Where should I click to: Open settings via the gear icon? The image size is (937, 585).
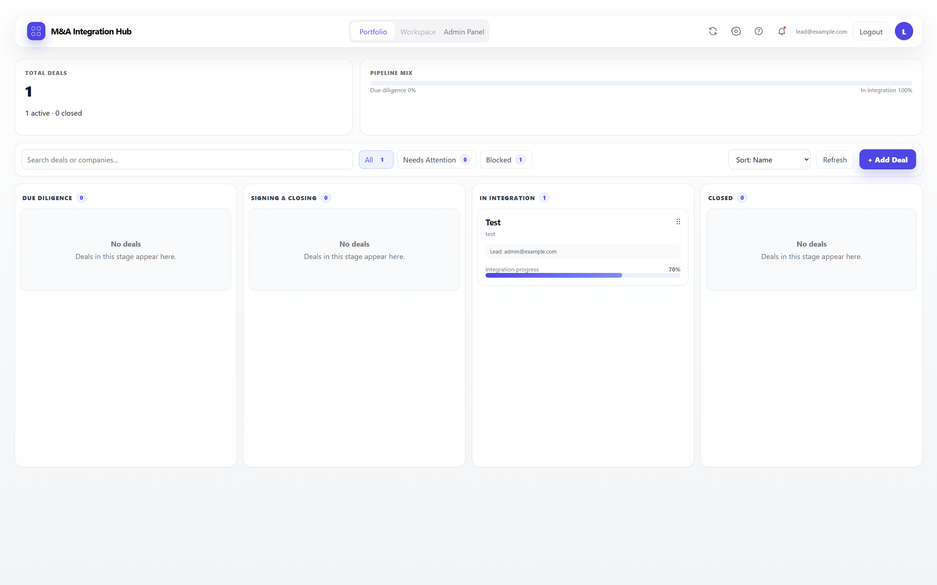(736, 31)
